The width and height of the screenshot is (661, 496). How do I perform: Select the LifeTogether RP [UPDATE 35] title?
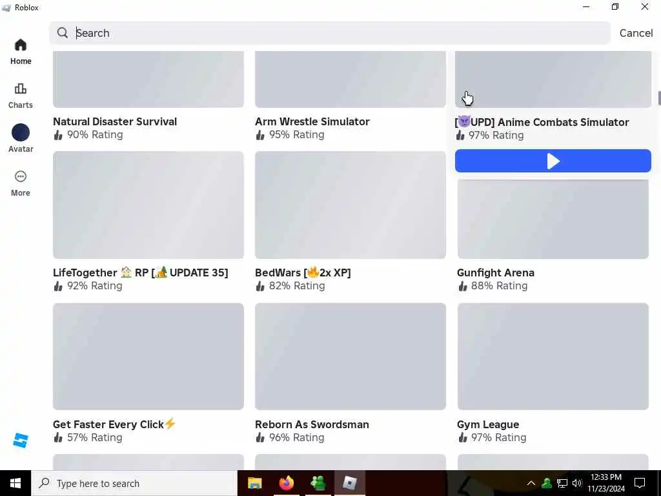click(x=140, y=273)
